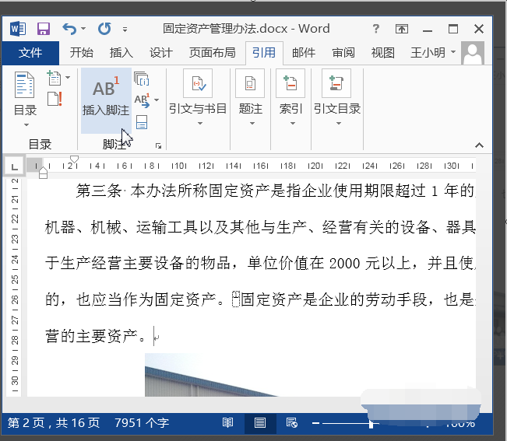Switch to the 设计 tab
The image size is (507, 441).
(x=161, y=53)
